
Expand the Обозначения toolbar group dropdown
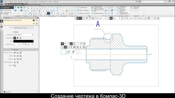pyautogui.click(x=57, y=16)
